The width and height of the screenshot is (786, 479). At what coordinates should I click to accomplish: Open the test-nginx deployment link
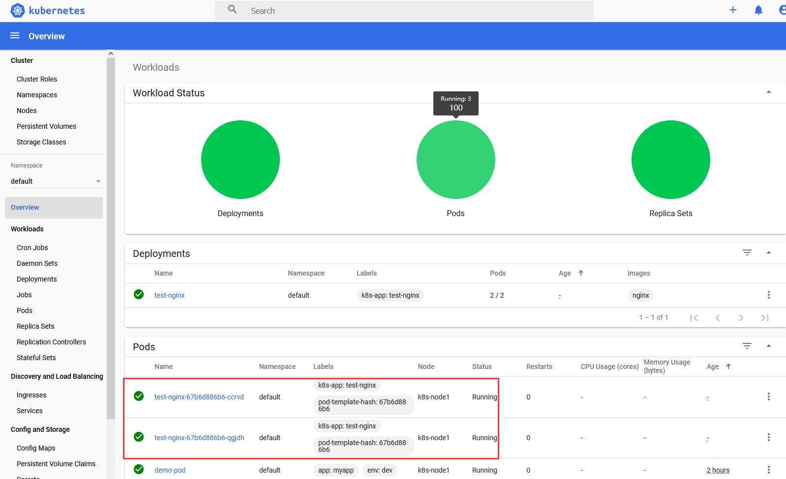pyautogui.click(x=169, y=295)
